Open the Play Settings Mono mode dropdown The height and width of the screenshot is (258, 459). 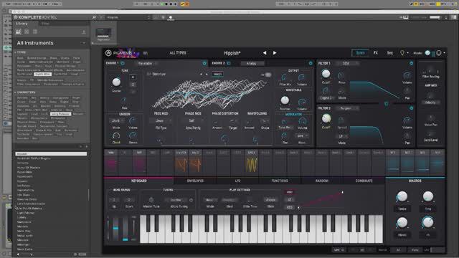pos(211,200)
